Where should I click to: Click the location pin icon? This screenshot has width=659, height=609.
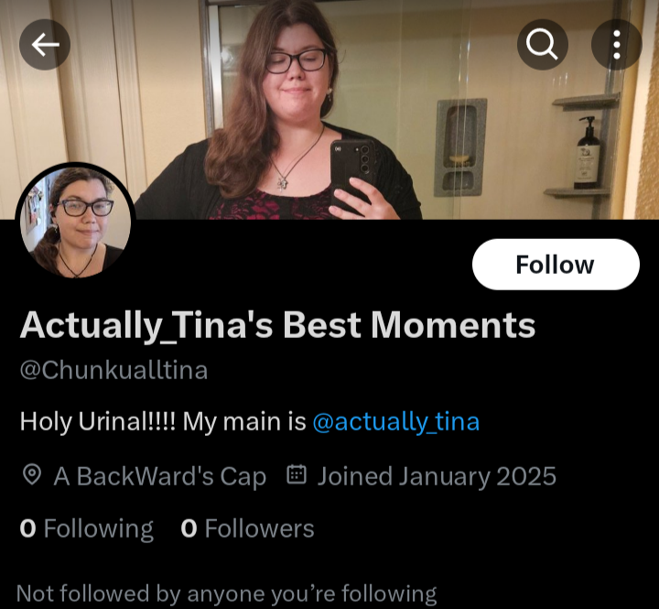tap(31, 475)
